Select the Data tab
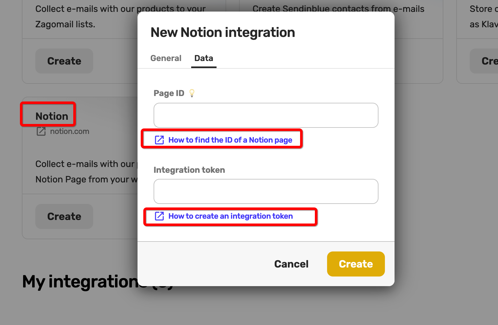Image resolution: width=498 pixels, height=325 pixels. (204, 58)
